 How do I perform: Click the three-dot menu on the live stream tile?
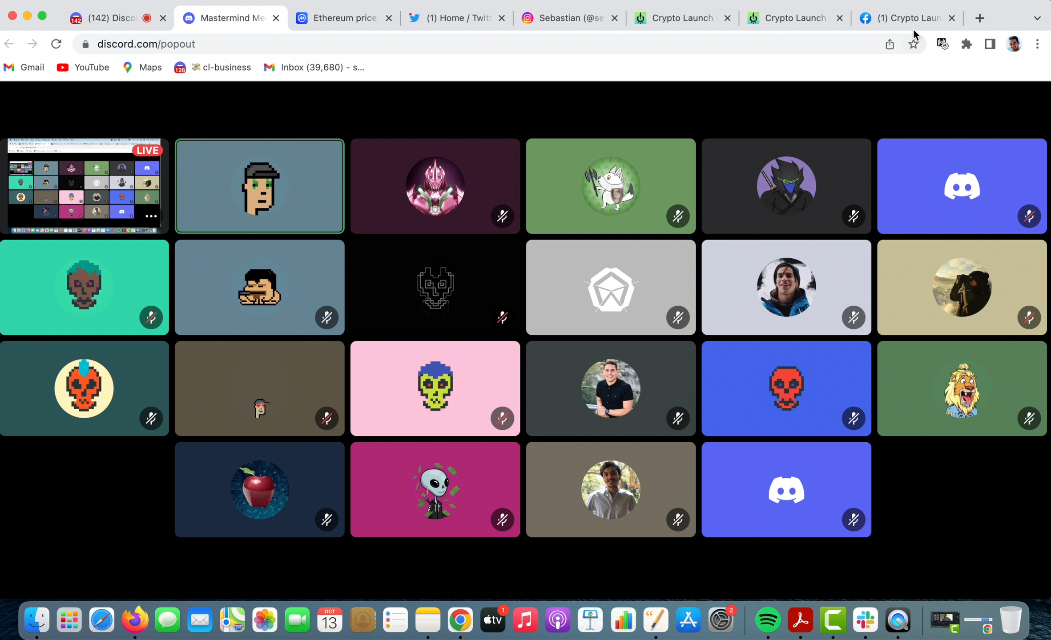click(x=151, y=216)
